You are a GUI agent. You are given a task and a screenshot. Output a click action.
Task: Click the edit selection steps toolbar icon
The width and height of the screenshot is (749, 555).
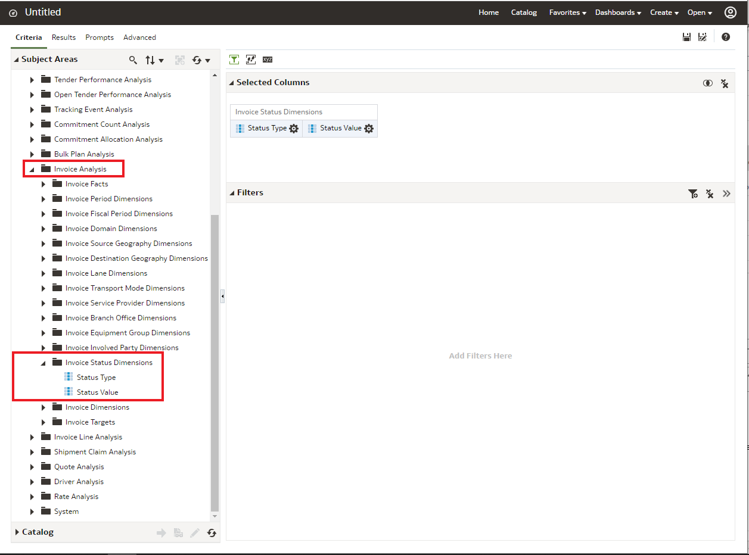pos(251,60)
